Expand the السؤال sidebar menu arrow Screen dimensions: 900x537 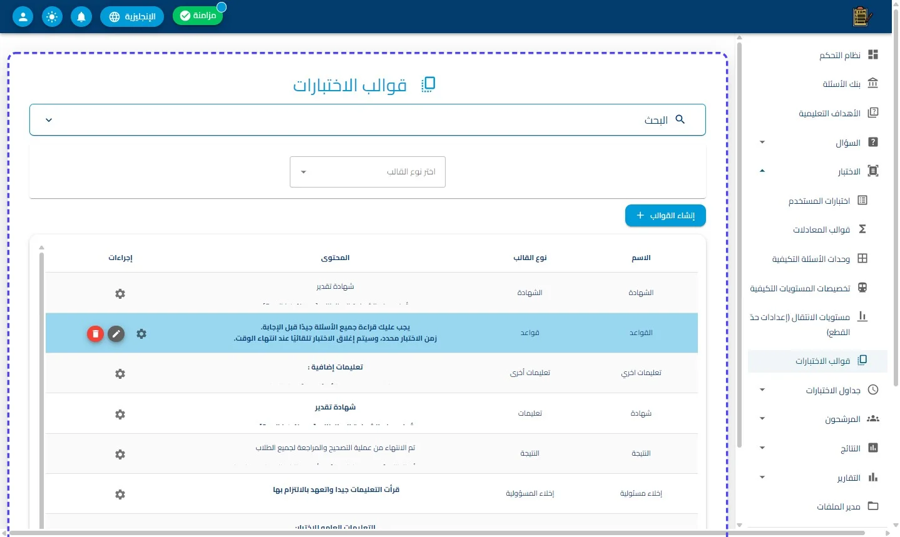[x=762, y=143]
